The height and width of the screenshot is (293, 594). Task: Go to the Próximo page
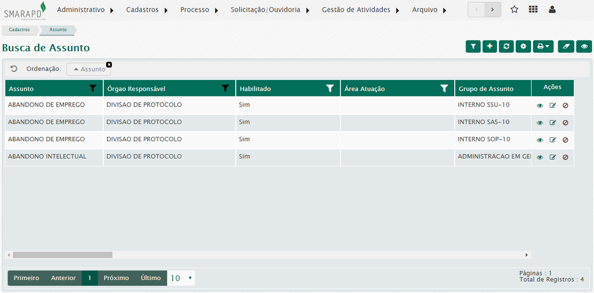pos(116,278)
